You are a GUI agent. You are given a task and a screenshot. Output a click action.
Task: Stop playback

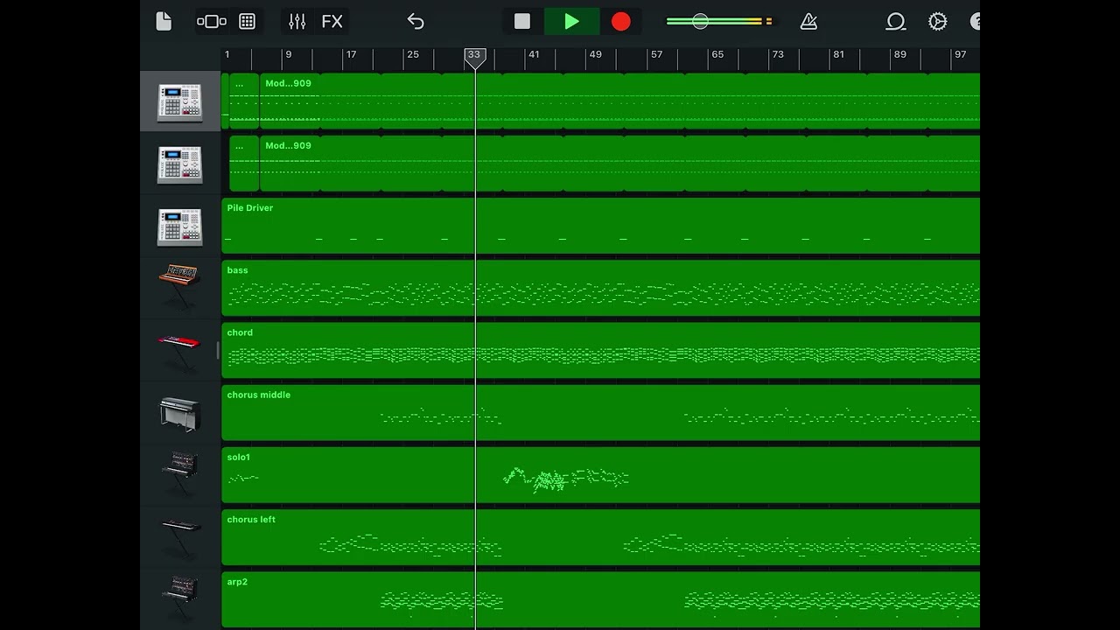pos(522,22)
